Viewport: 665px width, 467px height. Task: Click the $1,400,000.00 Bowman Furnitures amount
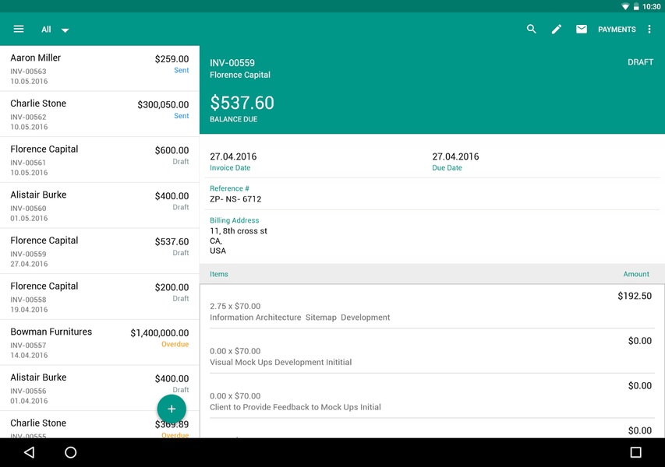coord(160,333)
